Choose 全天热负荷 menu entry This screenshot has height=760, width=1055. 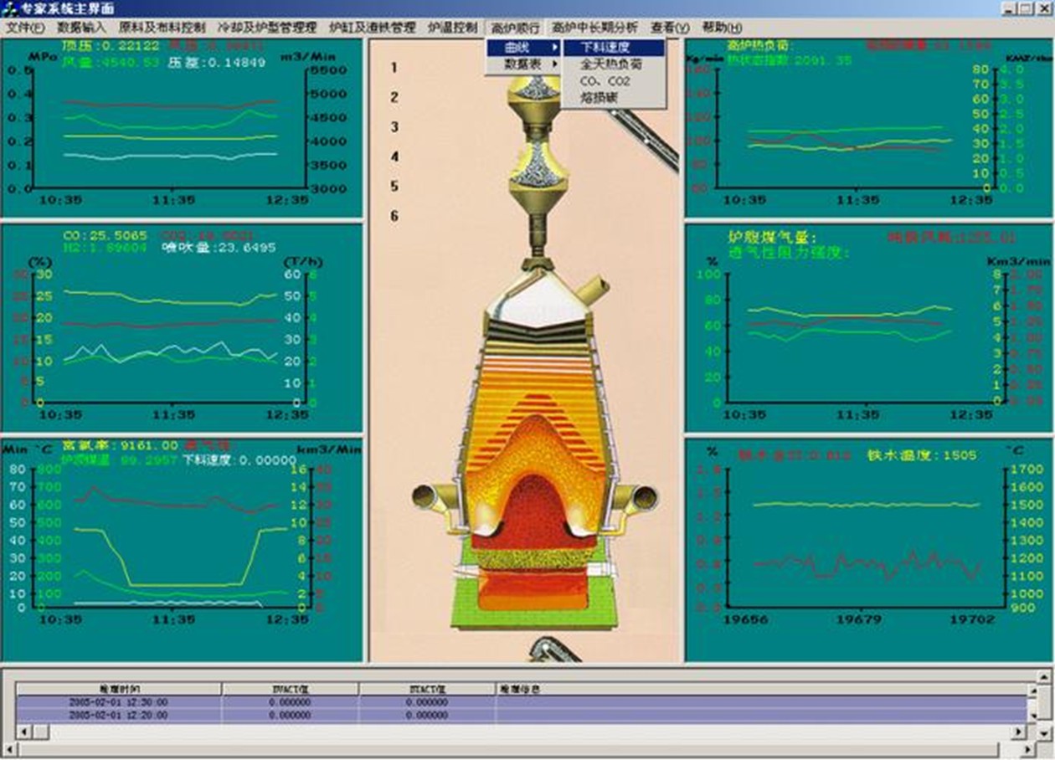point(611,64)
